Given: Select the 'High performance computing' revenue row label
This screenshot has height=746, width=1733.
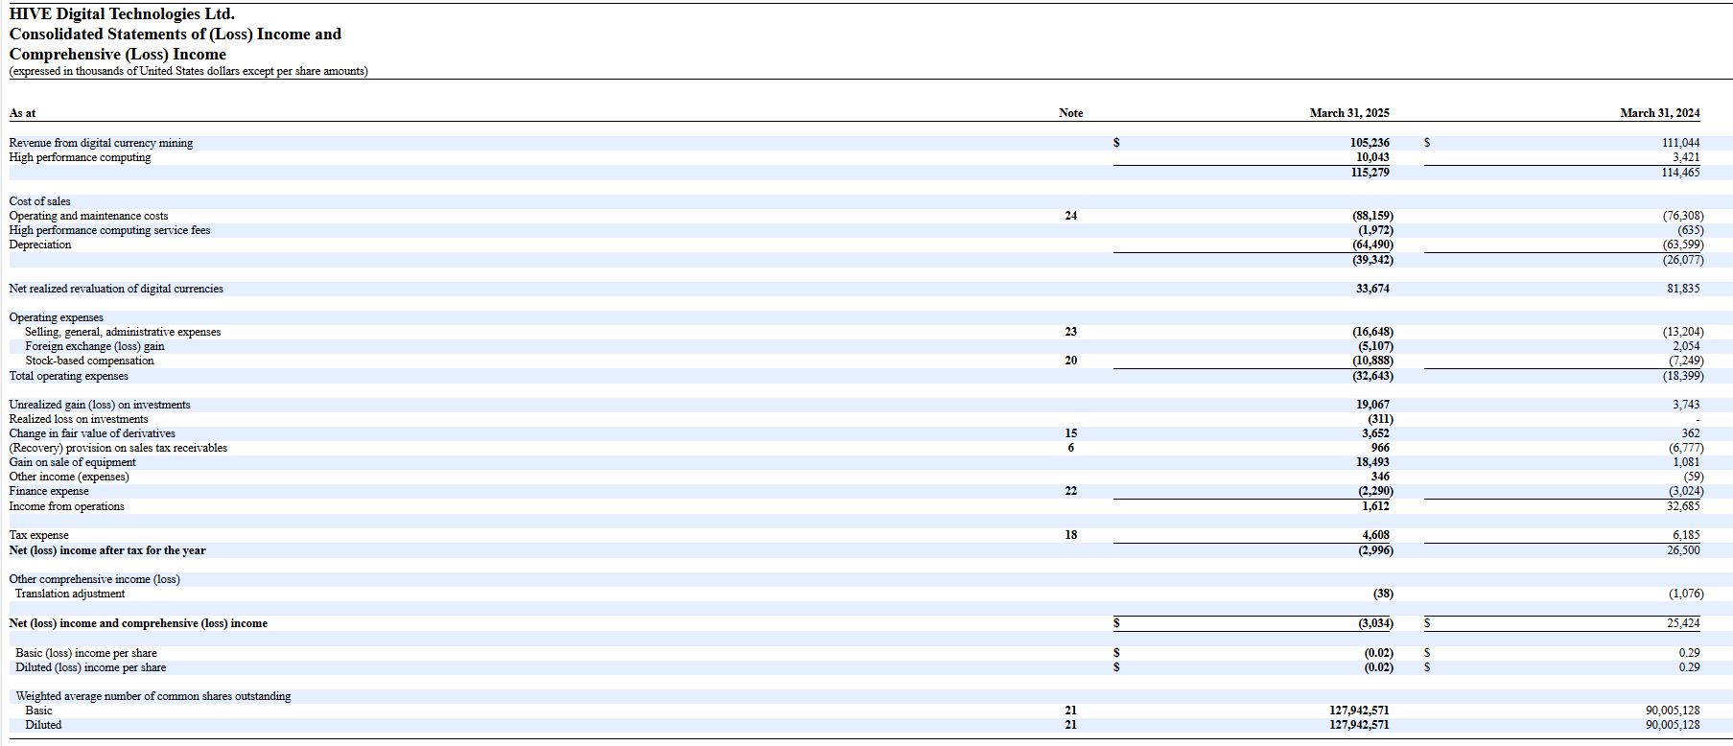Looking at the screenshot, I should coord(80,157).
